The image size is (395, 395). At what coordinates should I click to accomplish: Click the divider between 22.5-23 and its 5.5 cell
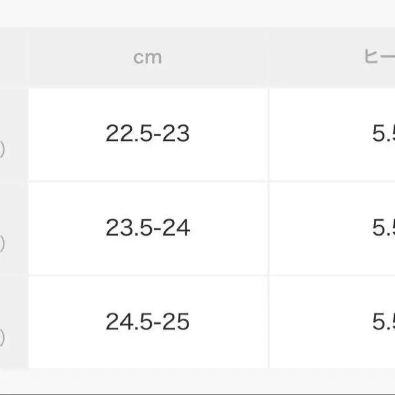[x=268, y=134]
